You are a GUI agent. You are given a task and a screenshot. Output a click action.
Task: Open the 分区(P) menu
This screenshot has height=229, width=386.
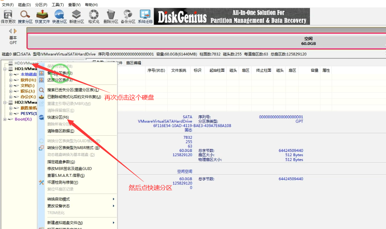41,5
